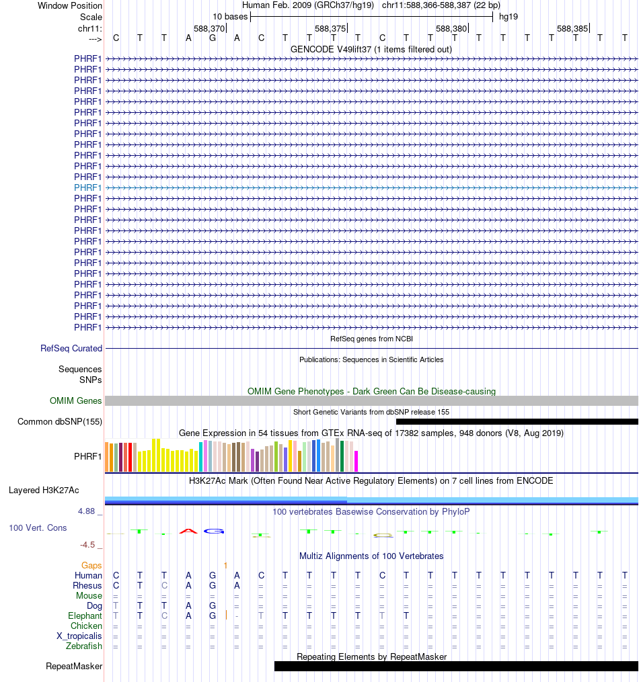Screen dimensions: 639x682
Task: Click the 588,375 ruler position marker
Action: [330, 28]
